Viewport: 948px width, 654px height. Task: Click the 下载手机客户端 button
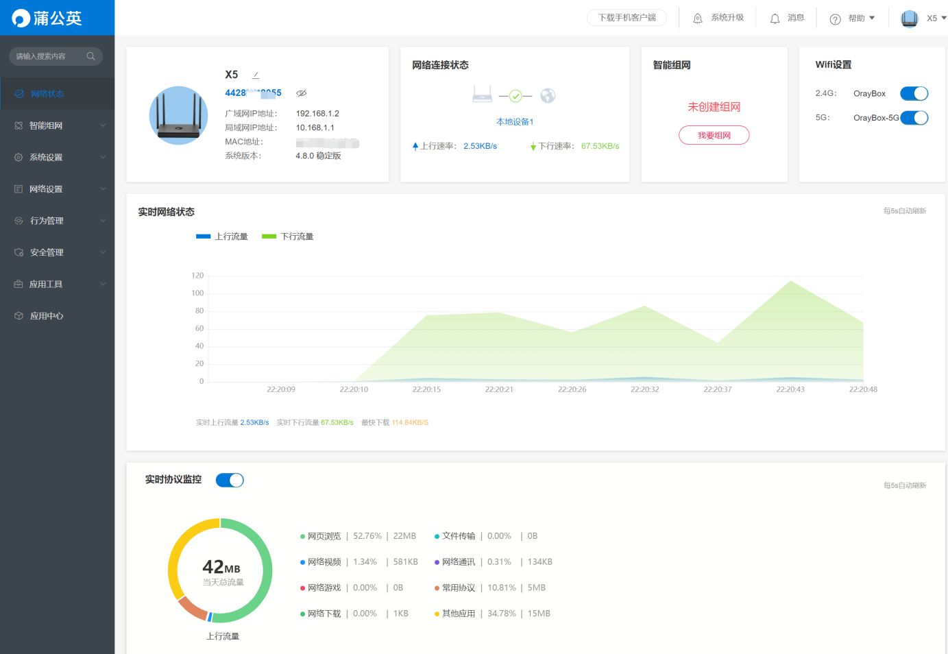tap(627, 18)
